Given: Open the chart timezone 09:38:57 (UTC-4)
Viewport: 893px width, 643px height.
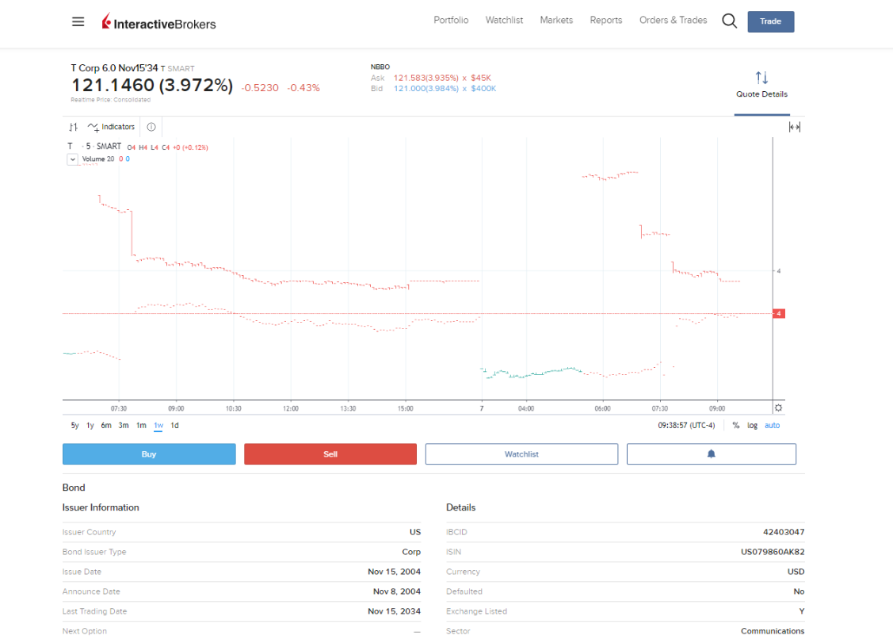Looking at the screenshot, I should (686, 426).
